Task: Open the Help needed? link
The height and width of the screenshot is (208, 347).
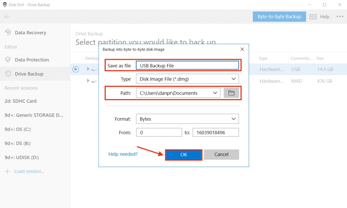Action: tap(123, 154)
